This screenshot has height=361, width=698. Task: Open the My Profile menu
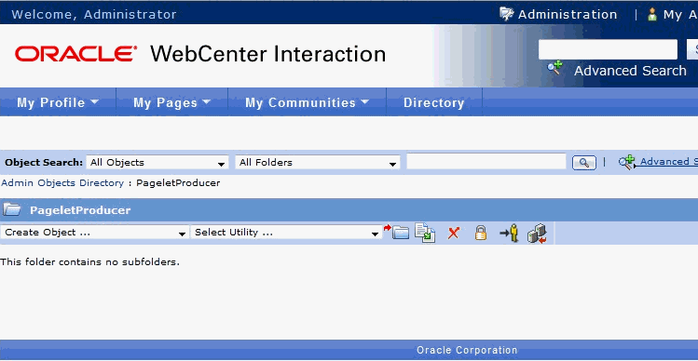click(58, 102)
